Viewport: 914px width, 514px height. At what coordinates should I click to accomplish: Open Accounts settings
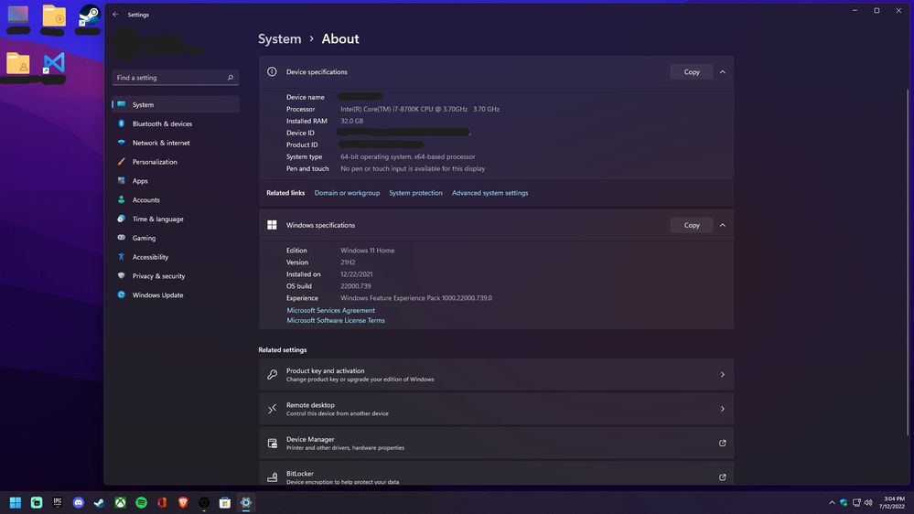pos(176,200)
